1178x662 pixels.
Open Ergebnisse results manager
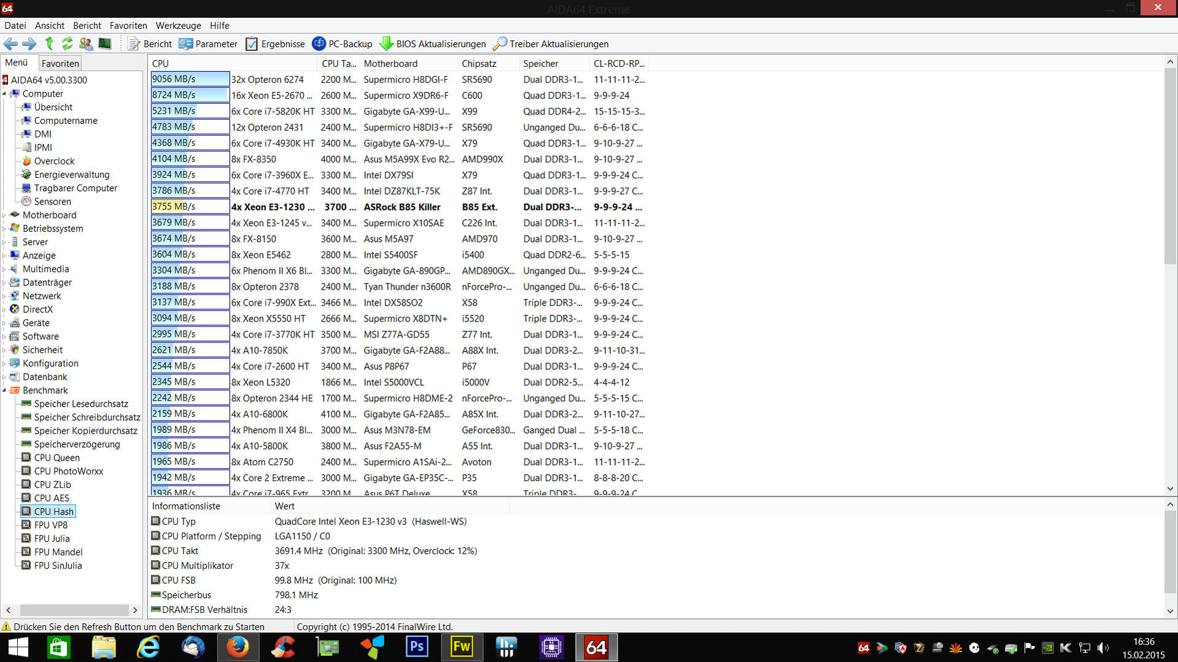pyautogui.click(x=275, y=44)
